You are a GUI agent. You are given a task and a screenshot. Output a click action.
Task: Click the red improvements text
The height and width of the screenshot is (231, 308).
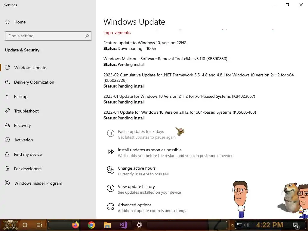(x=117, y=32)
